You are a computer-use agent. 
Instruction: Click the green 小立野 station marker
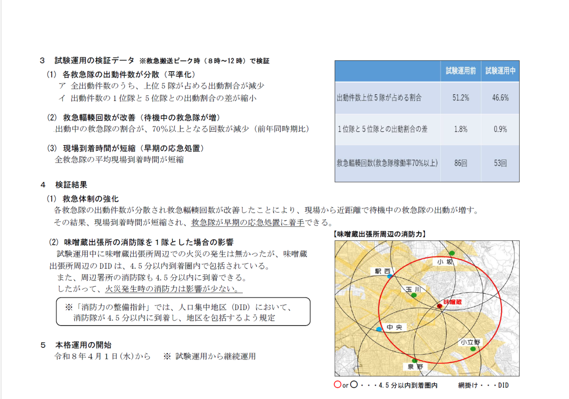click(x=472, y=349)
